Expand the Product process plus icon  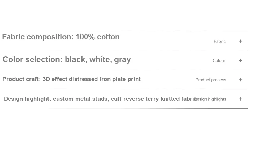click(x=240, y=80)
